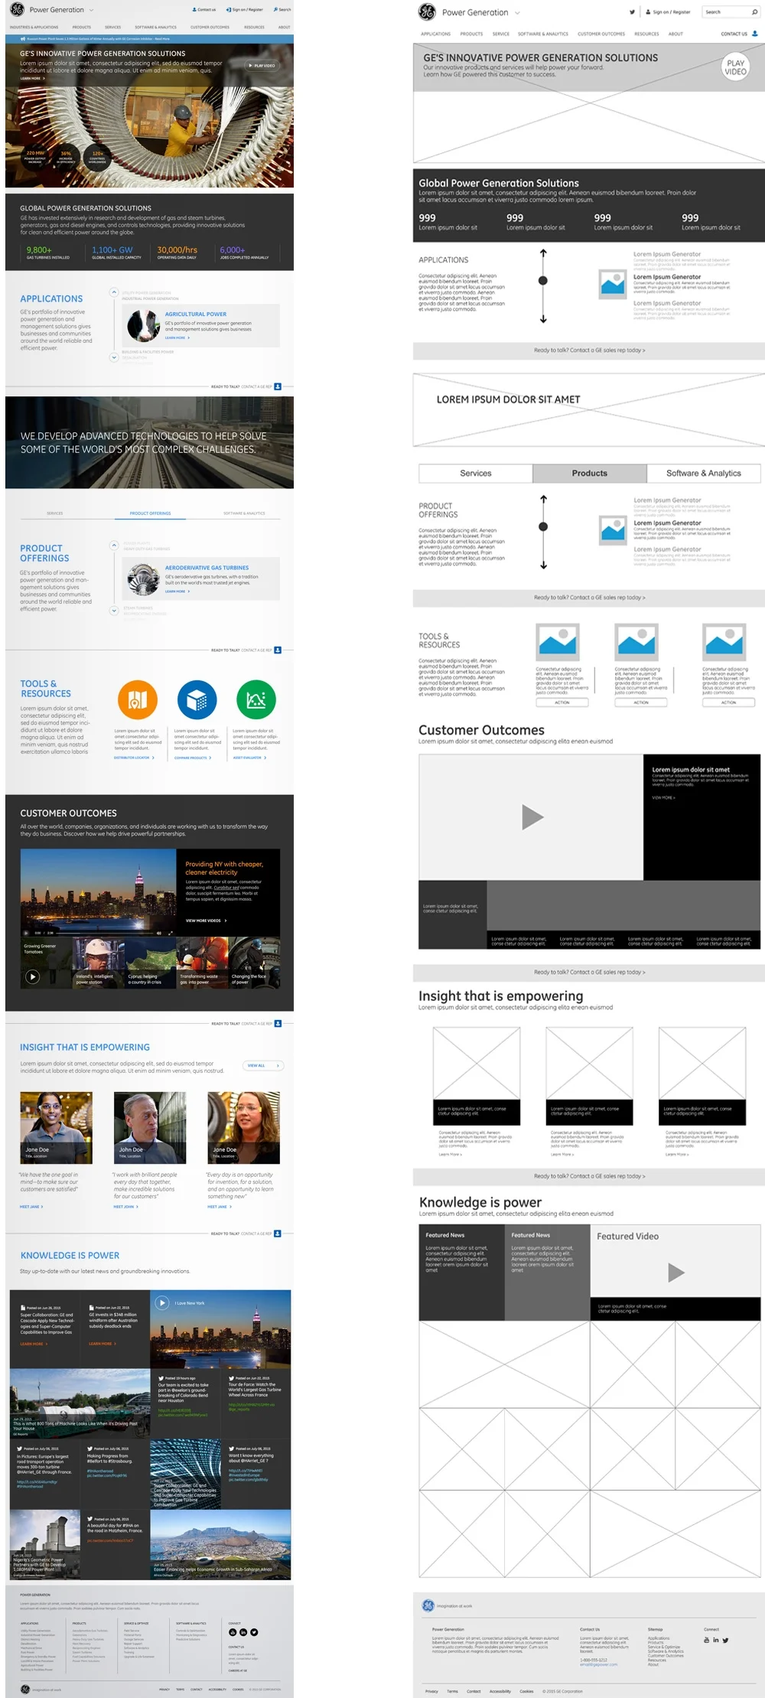Click the orange Distributor Locator map icon
The image size is (765, 1698).
(138, 699)
